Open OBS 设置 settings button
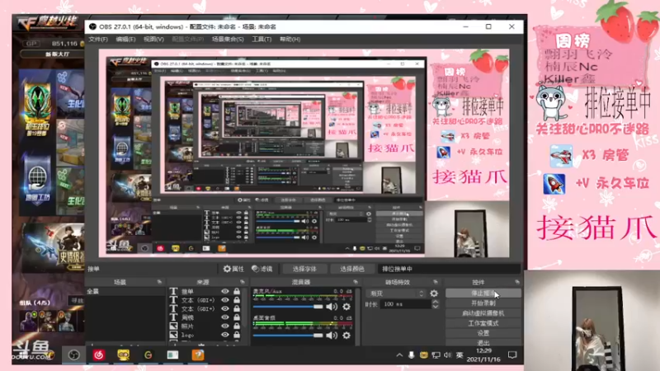The height and width of the screenshot is (371, 660). click(483, 333)
